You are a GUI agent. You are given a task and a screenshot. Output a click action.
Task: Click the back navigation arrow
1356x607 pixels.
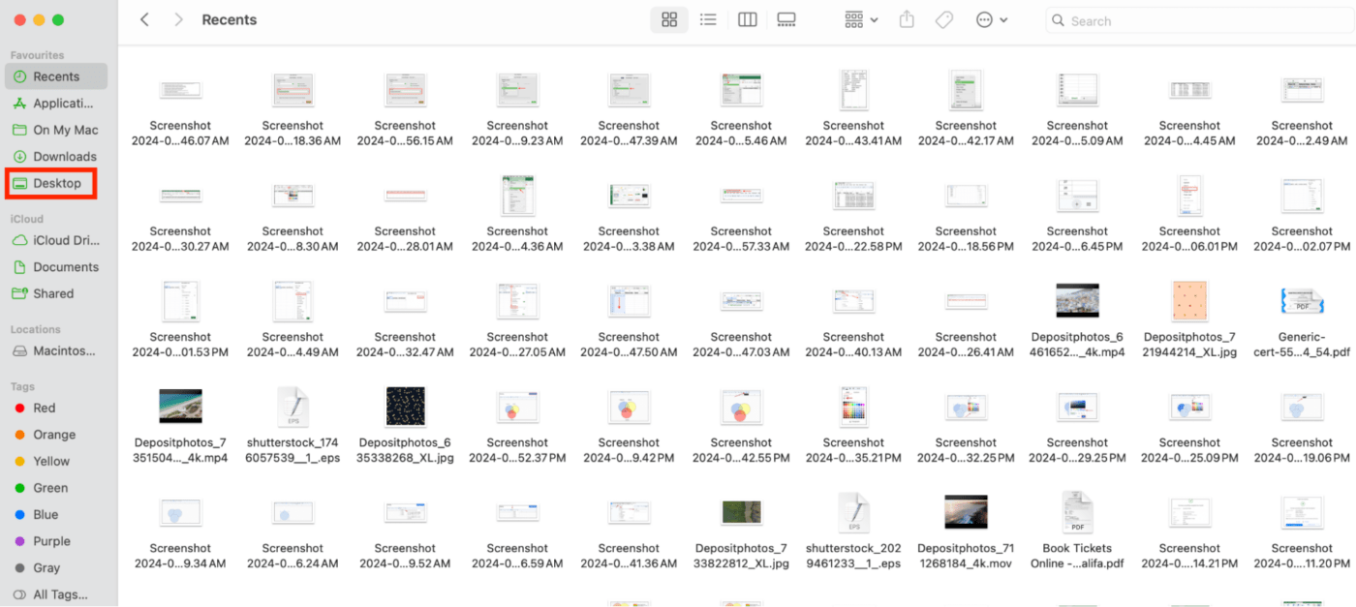point(143,18)
